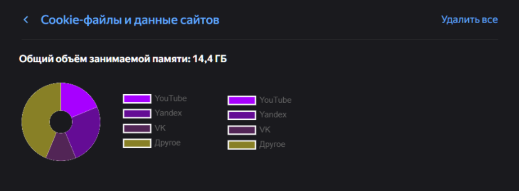
Task: Click the 'Cookie-файлы и данные сайтов' heading
Action: point(130,20)
